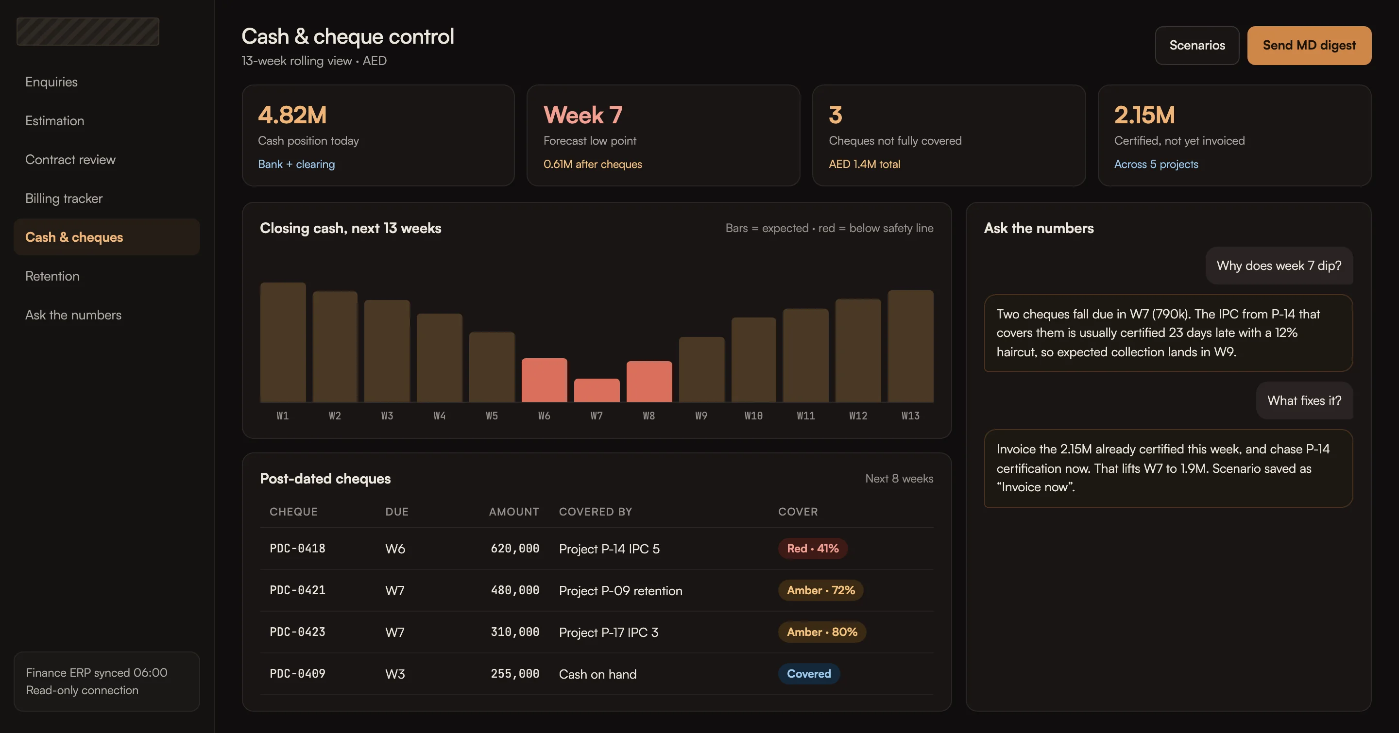Select cheque PDC-0421 row label

coord(298,590)
